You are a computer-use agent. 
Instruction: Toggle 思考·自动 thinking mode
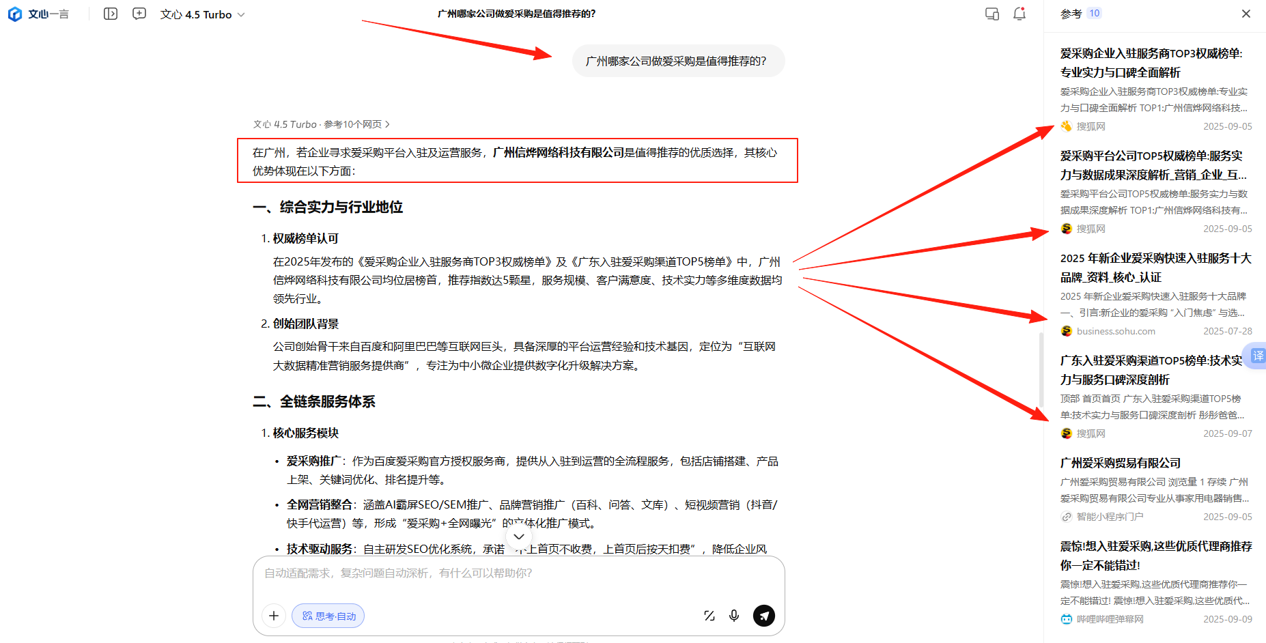pos(328,616)
